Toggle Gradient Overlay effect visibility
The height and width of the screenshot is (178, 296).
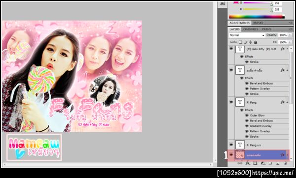[x=247, y=126]
